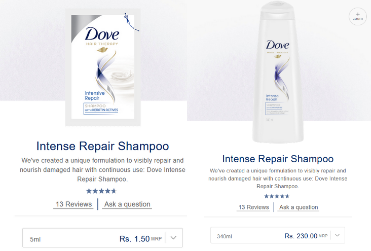Open the right Intense Repair Shampoo title
Screen dimensions: 371x251
click(x=278, y=159)
